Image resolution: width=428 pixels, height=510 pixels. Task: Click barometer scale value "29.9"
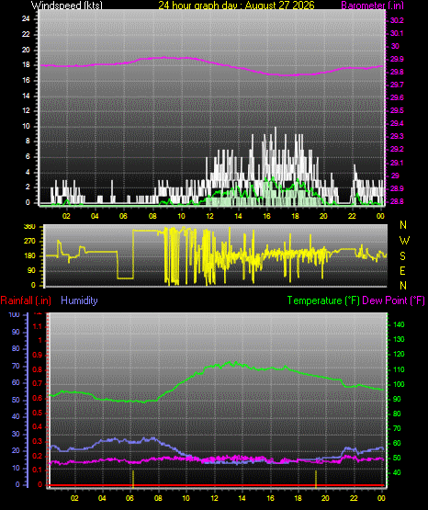397,59
